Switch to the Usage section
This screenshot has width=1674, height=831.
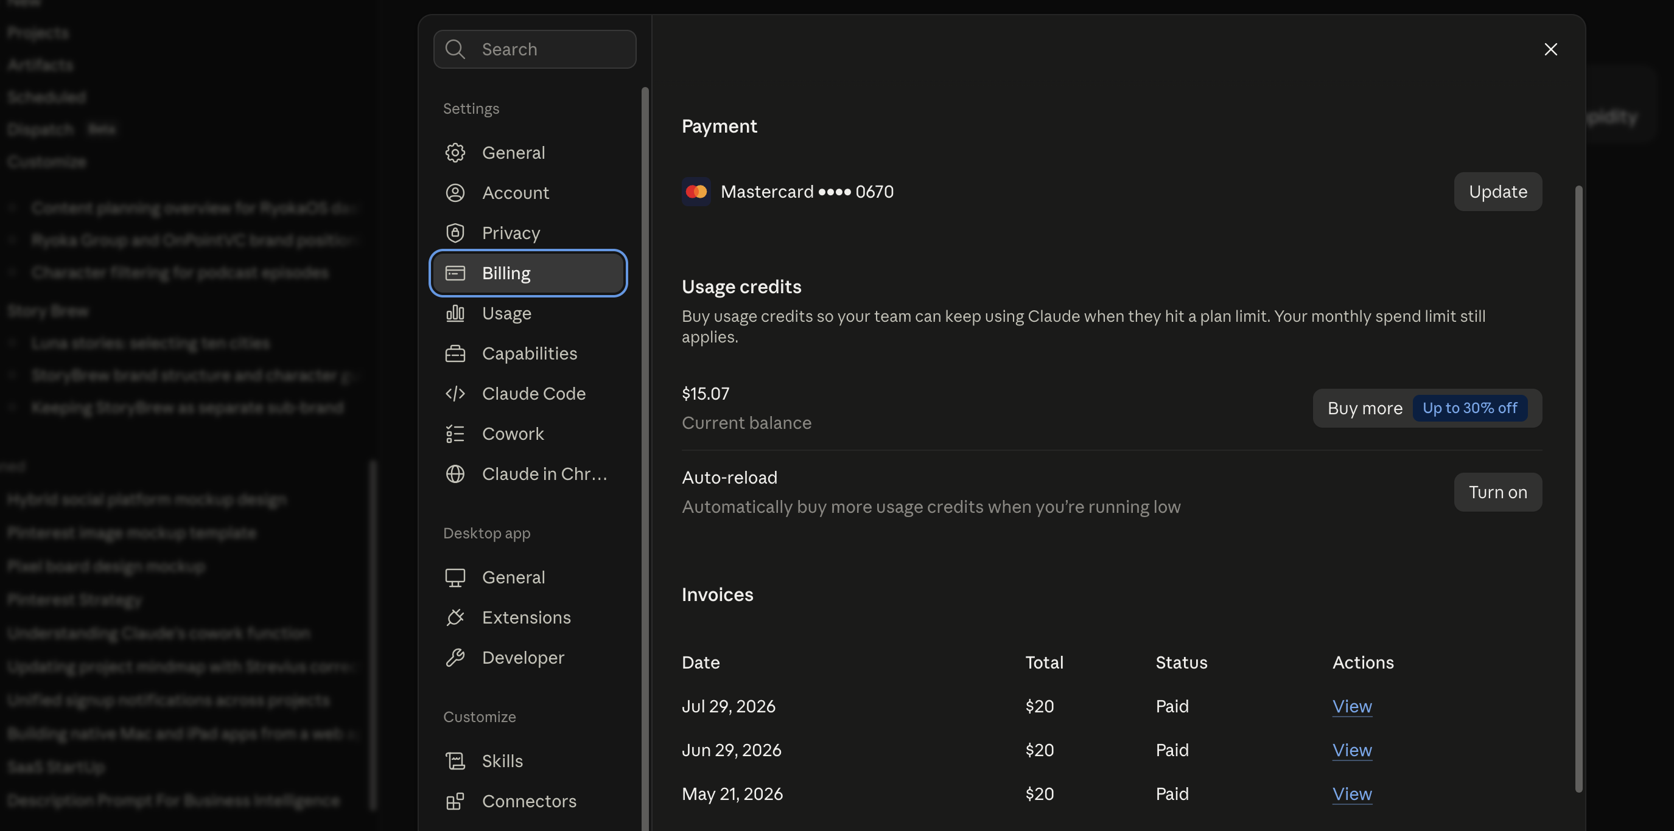[528, 313]
